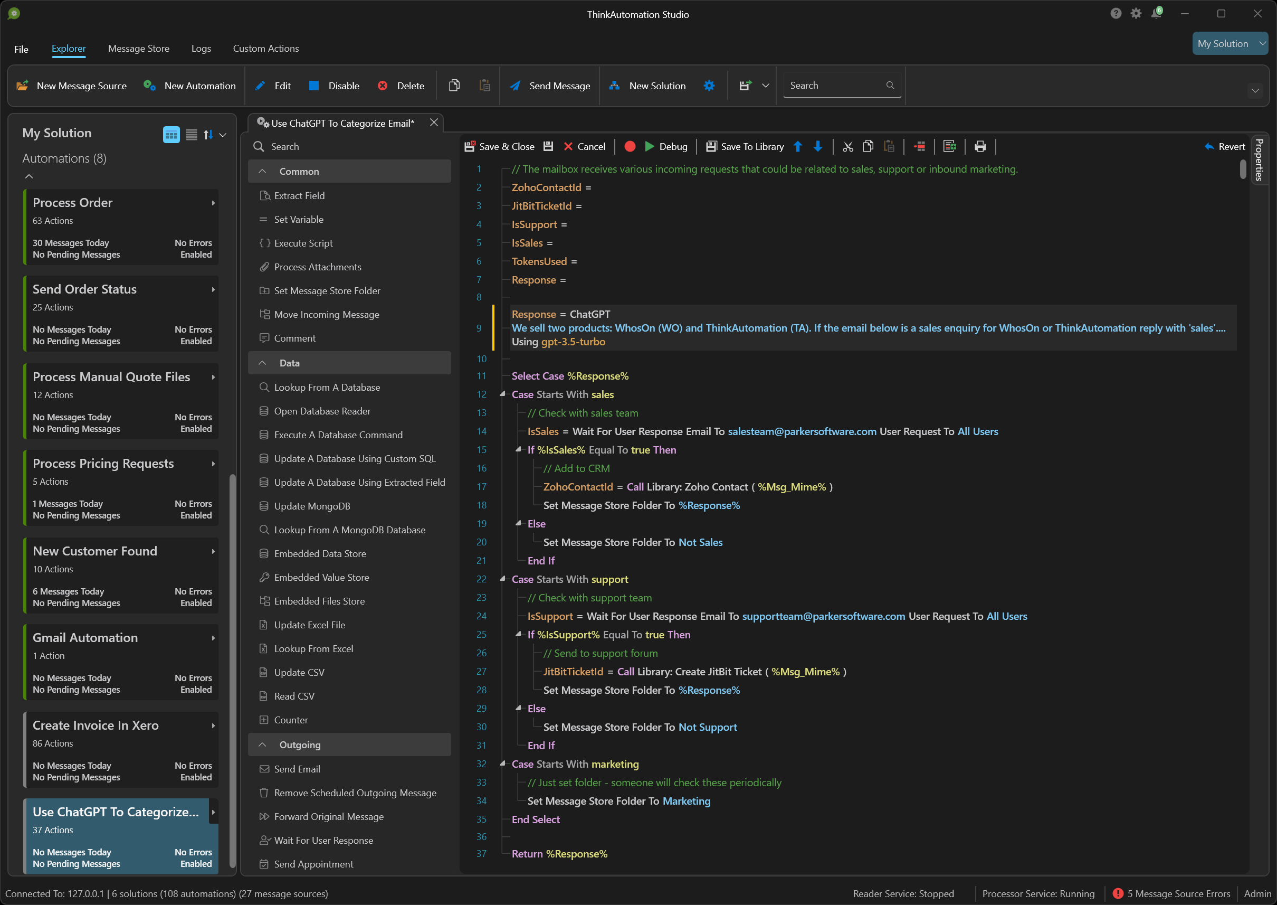The width and height of the screenshot is (1277, 905).
Task: Click Save & Close button in editor
Action: tap(498, 146)
